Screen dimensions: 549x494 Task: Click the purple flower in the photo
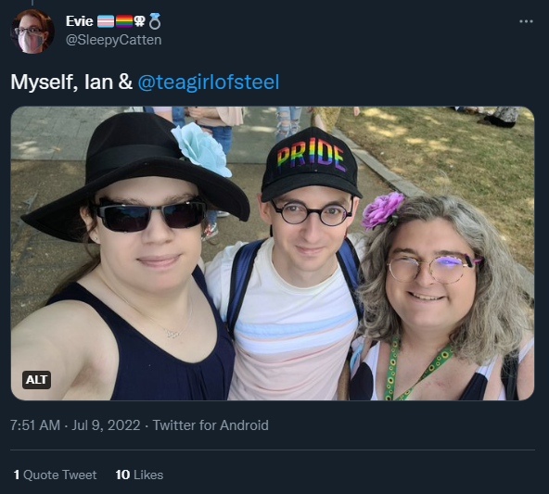pos(382,210)
